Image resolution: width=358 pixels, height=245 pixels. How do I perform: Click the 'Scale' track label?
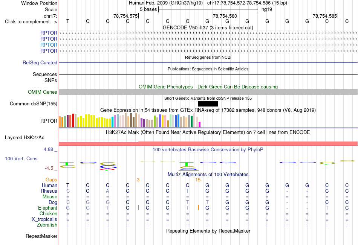pos(51,9)
